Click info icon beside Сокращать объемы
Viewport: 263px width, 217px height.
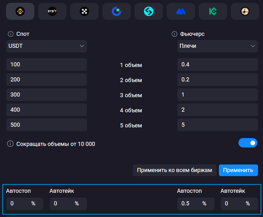pos(10,144)
